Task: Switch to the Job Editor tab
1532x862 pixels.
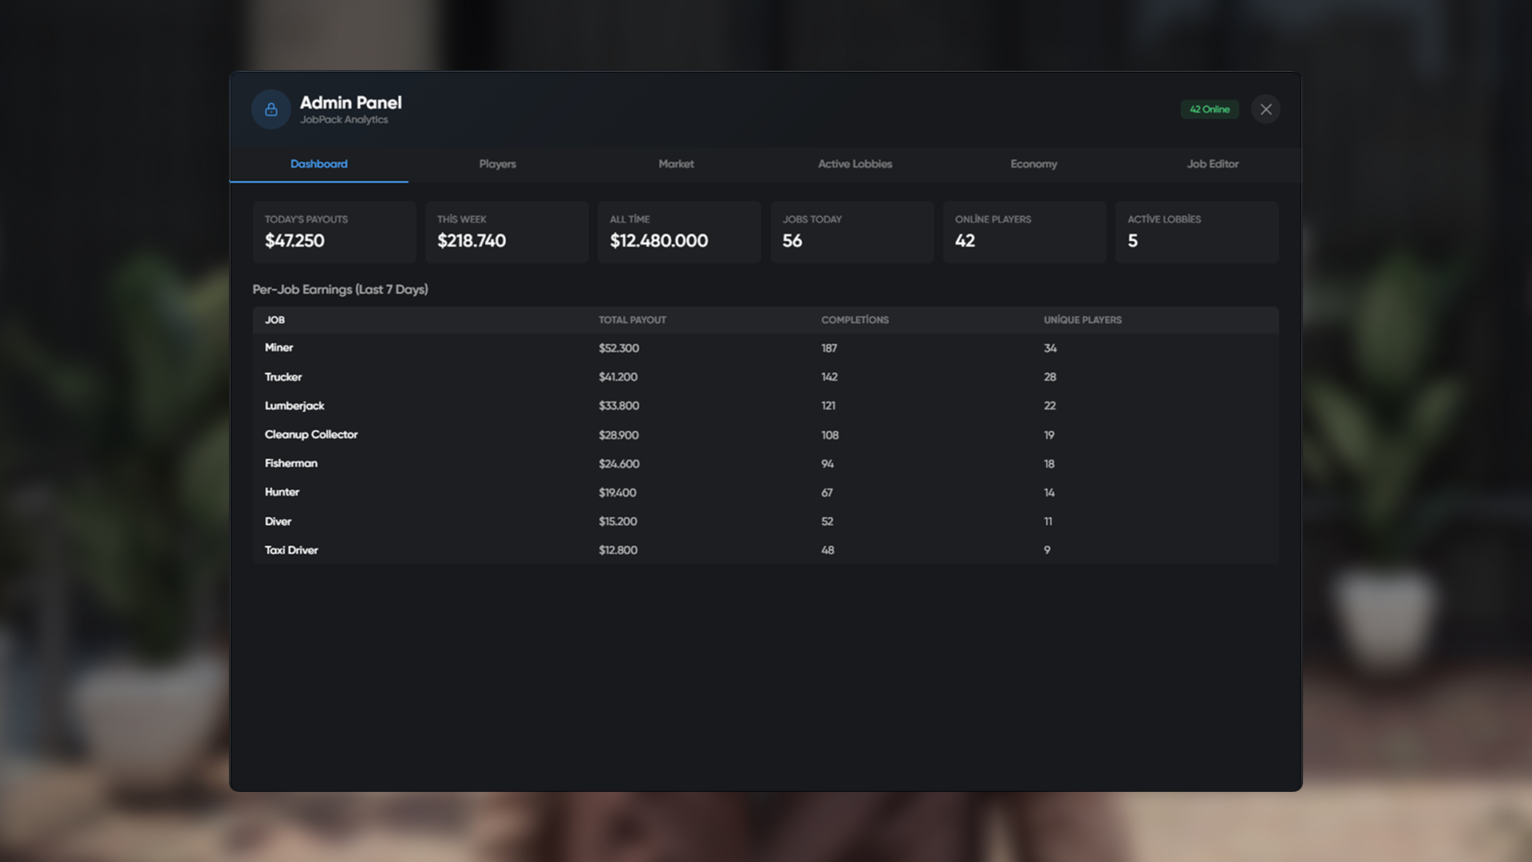Action: tap(1212, 164)
